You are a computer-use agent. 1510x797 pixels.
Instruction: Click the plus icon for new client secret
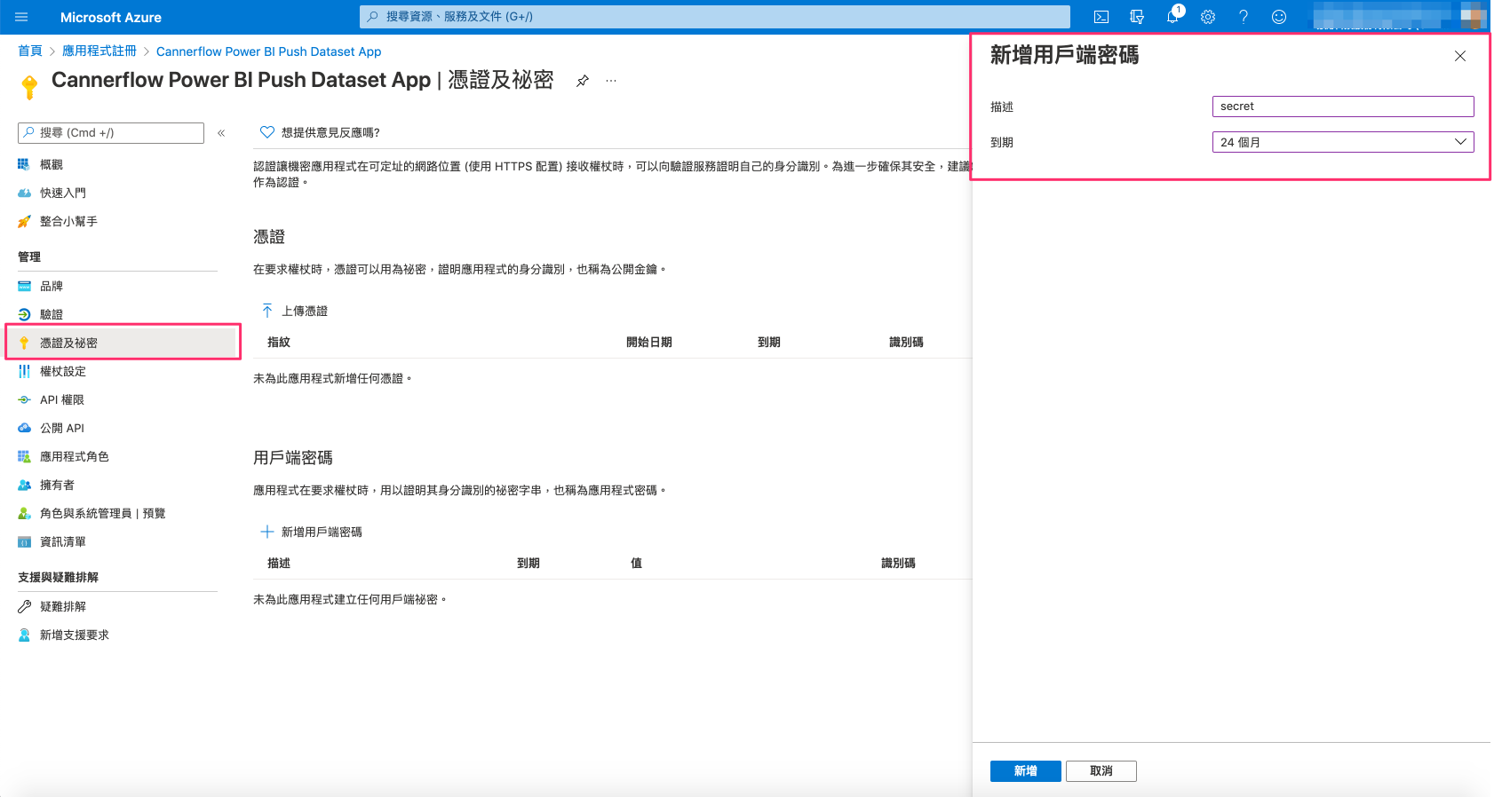click(x=267, y=532)
